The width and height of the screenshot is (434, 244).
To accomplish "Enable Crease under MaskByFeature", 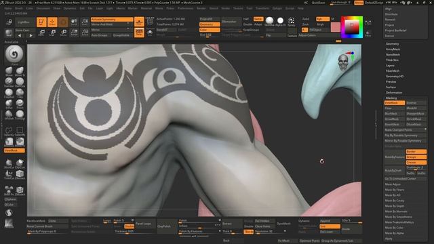I will (x=416, y=163).
